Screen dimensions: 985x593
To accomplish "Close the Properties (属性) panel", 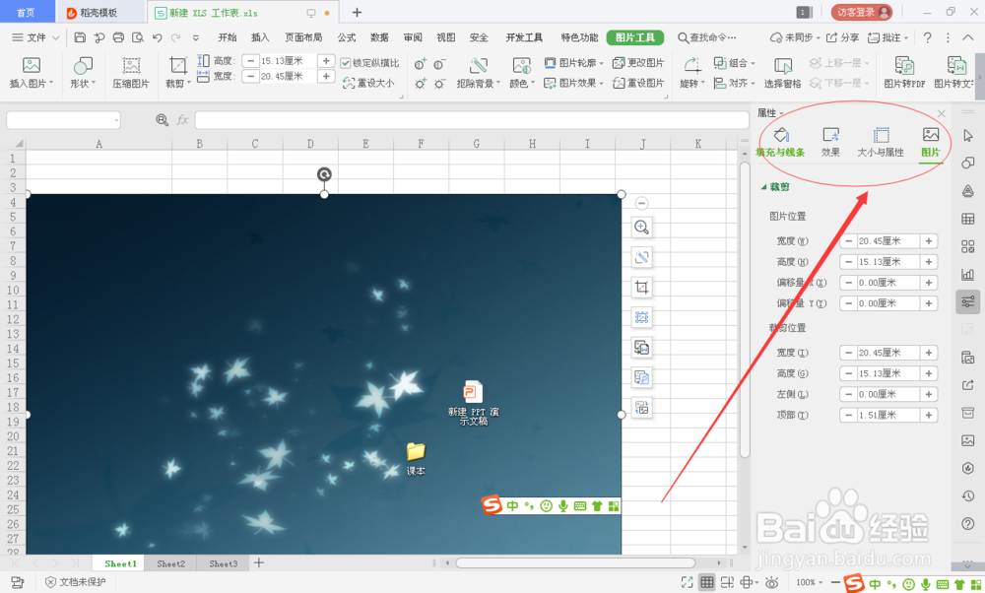I will (x=941, y=113).
